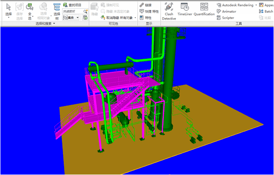
Task: Open the Clash Detective tool
Action: click(x=169, y=11)
